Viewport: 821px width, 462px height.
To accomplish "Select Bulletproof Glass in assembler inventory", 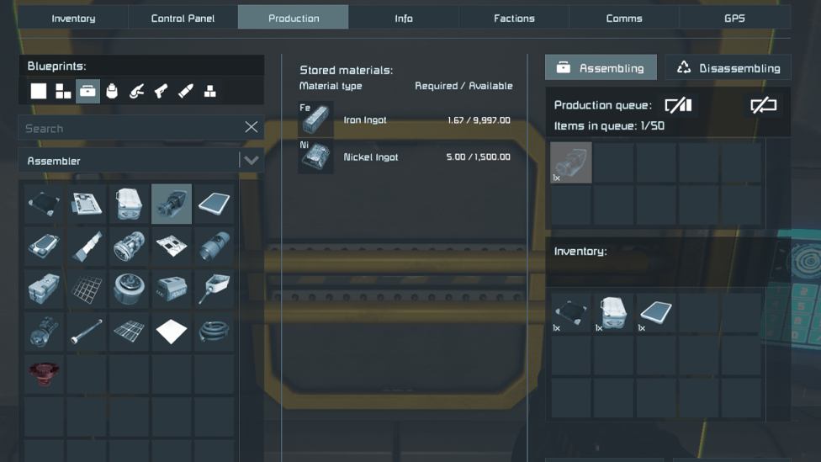I will coord(570,313).
